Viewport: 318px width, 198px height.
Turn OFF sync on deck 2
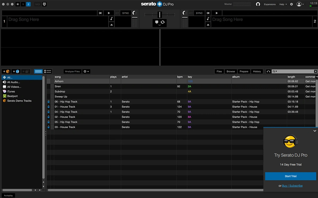(191, 13)
